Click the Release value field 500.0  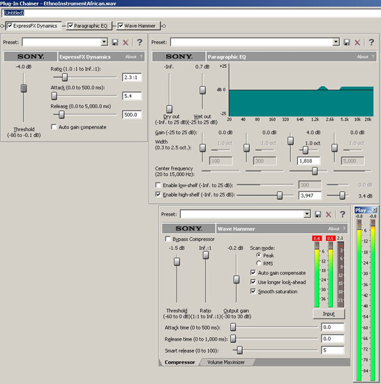(x=132, y=115)
